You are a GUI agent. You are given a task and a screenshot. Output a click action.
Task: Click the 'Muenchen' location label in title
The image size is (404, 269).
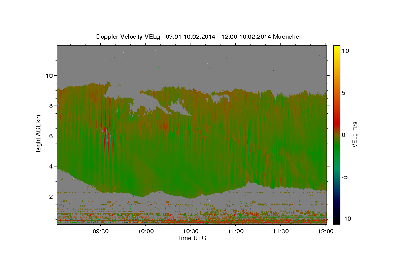(288, 37)
